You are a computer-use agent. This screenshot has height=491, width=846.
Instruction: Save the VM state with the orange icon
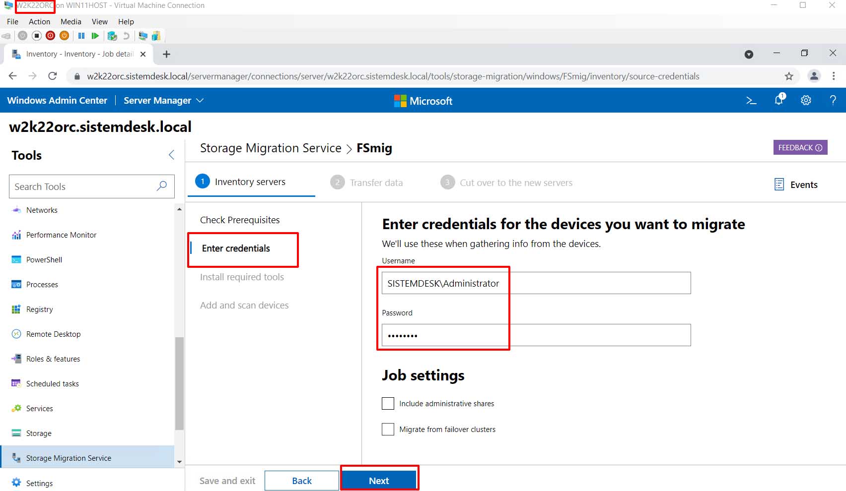(x=64, y=36)
